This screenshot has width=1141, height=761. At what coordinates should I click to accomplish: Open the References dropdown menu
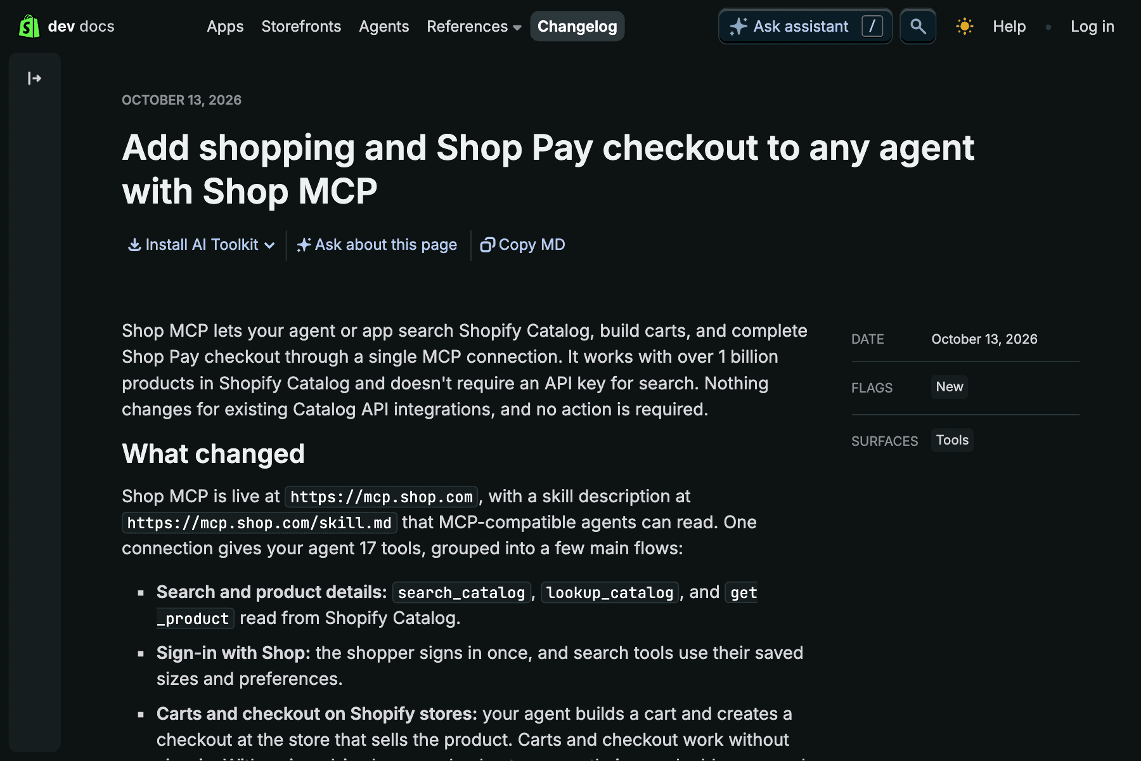click(474, 27)
